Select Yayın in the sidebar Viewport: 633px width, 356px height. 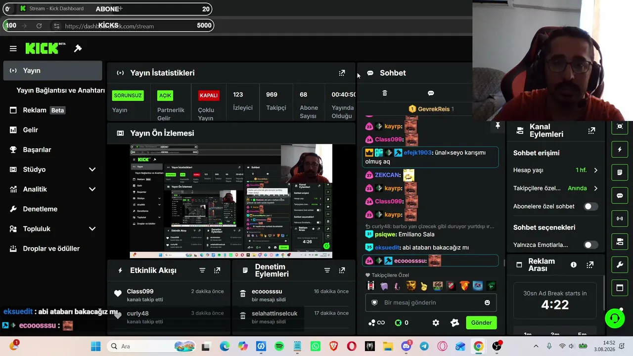tap(52, 71)
